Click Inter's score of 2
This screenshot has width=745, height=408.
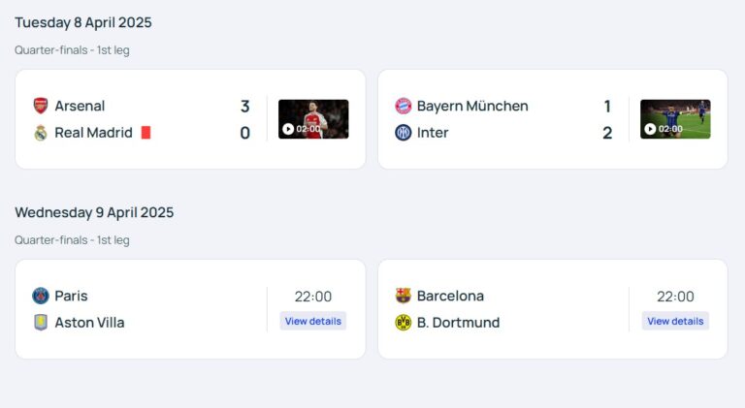(607, 133)
